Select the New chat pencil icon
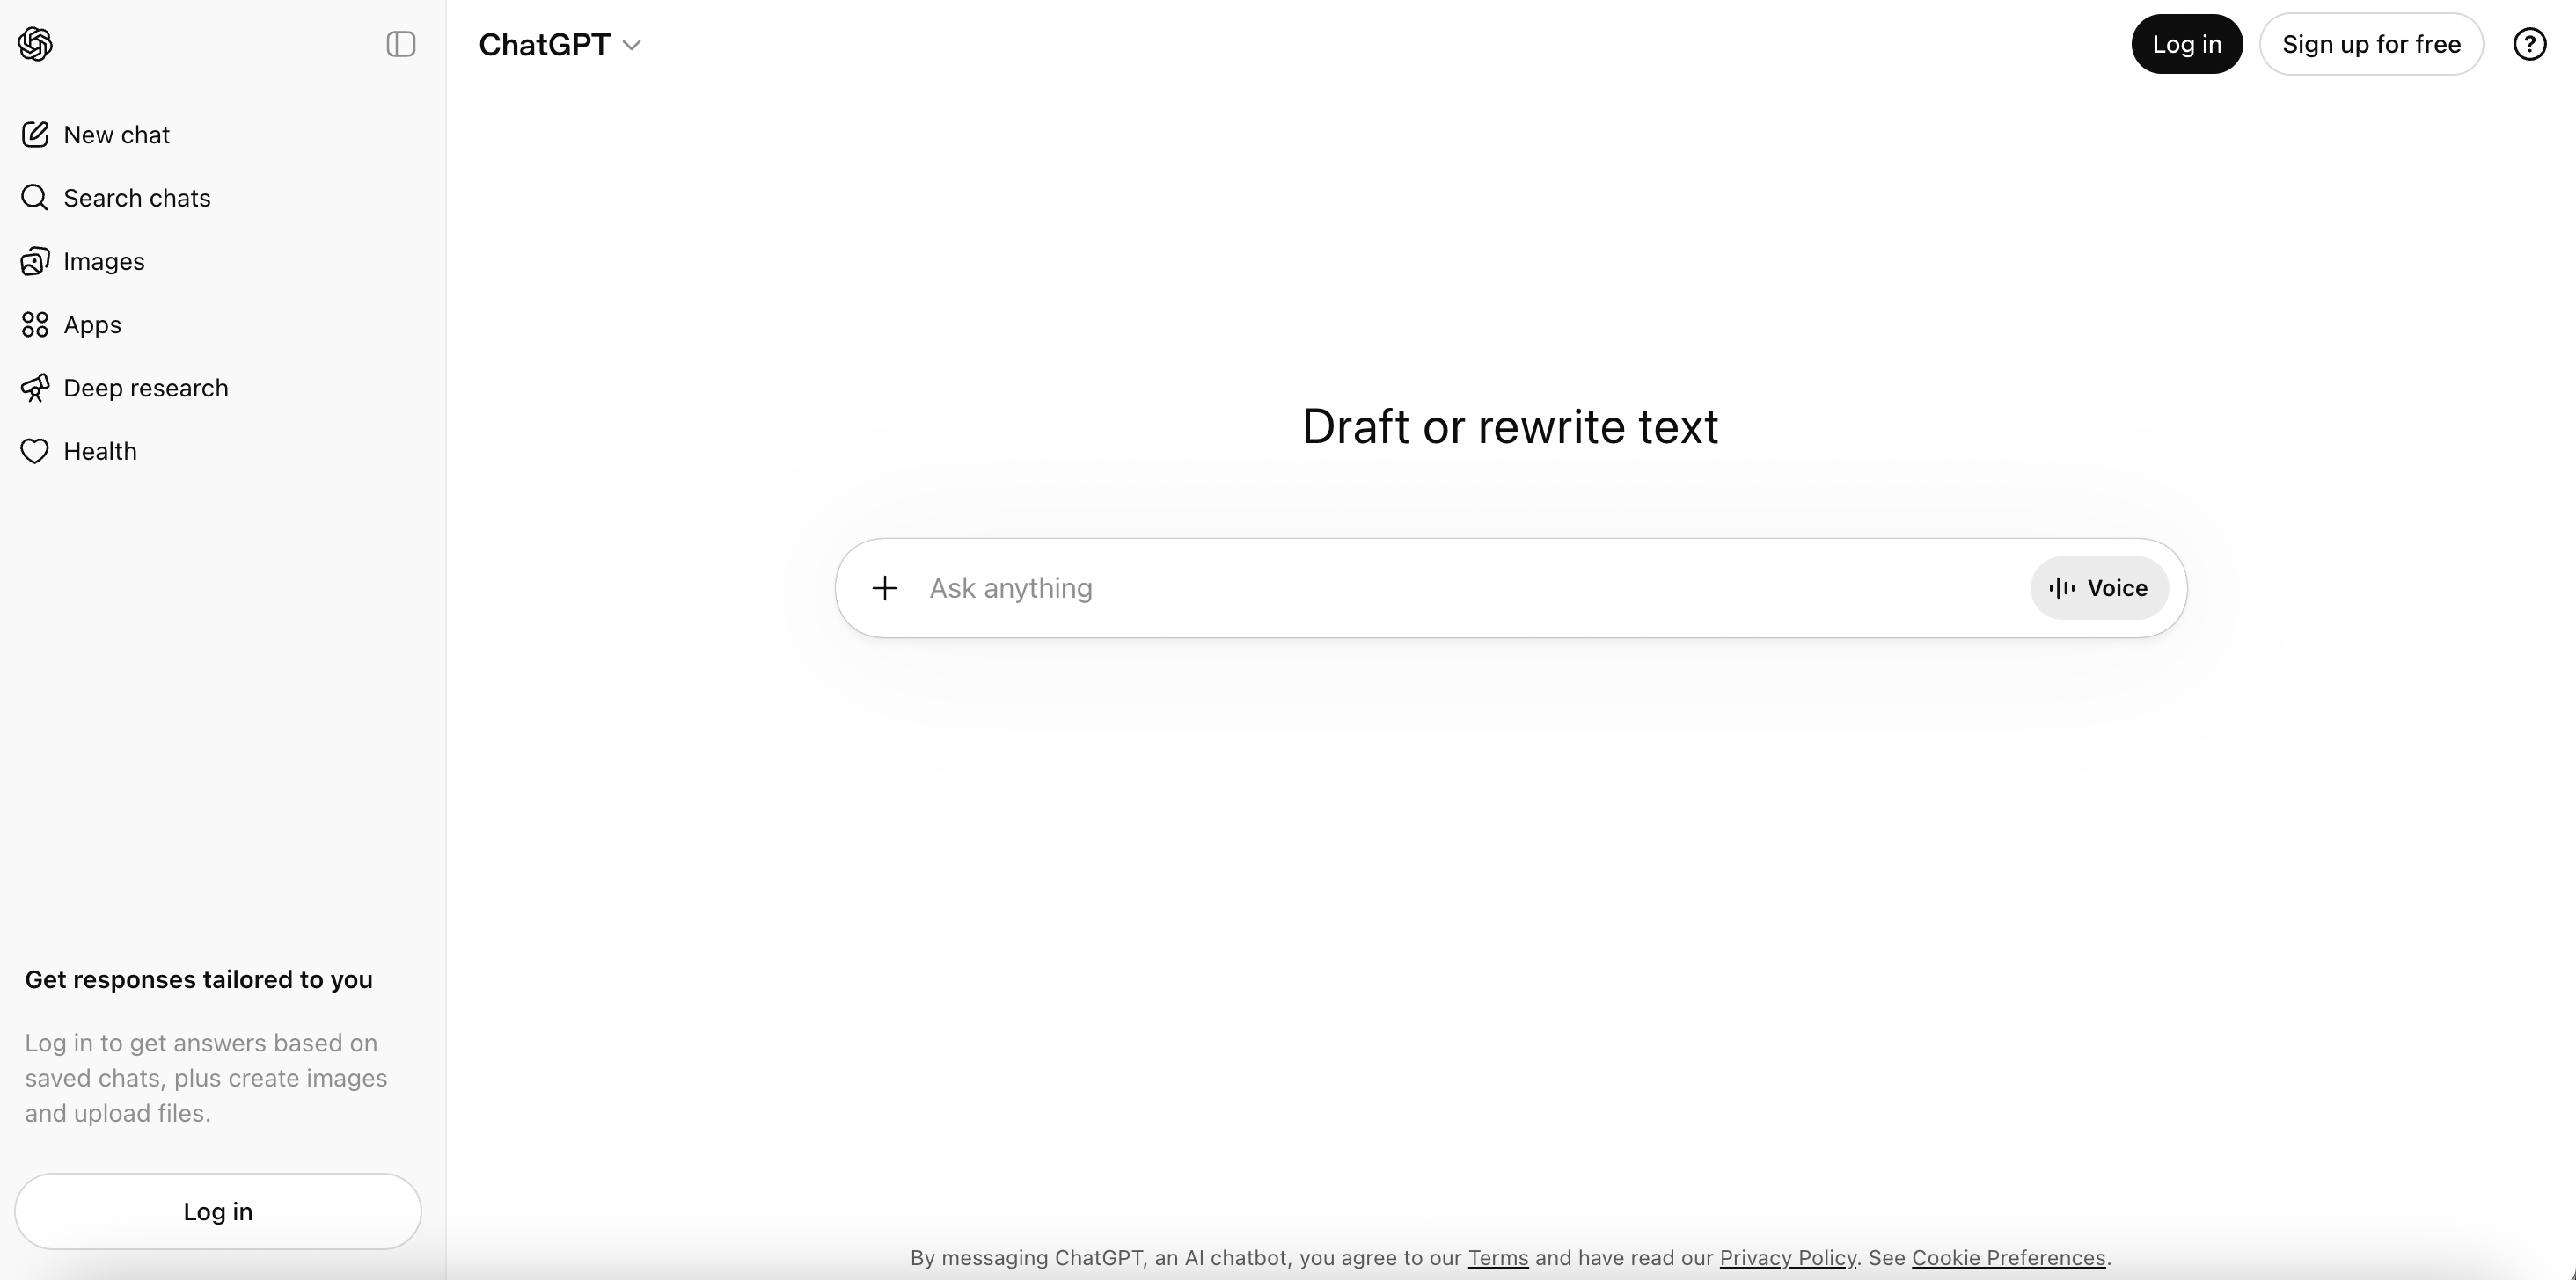Screen dimensions: 2576x1280 click(x=36, y=134)
